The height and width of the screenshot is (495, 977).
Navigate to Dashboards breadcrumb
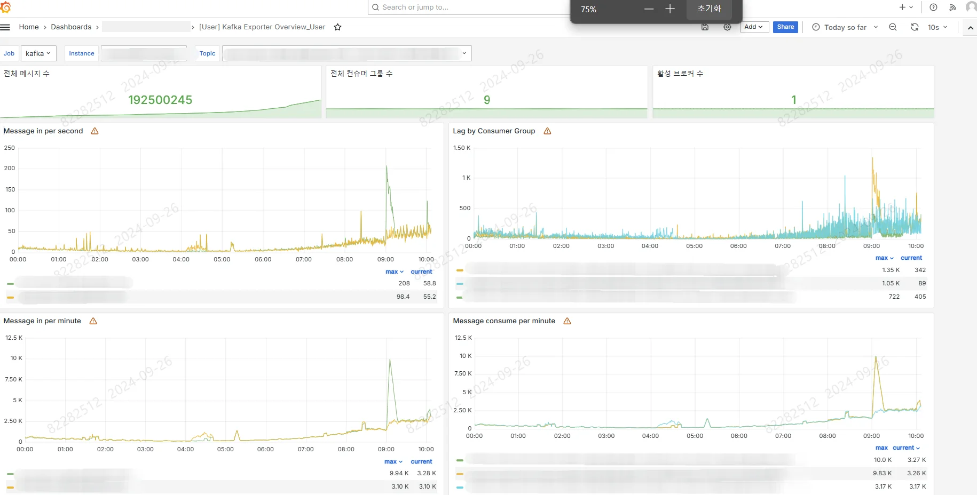(71, 27)
